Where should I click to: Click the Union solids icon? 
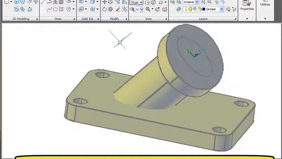point(81,2)
